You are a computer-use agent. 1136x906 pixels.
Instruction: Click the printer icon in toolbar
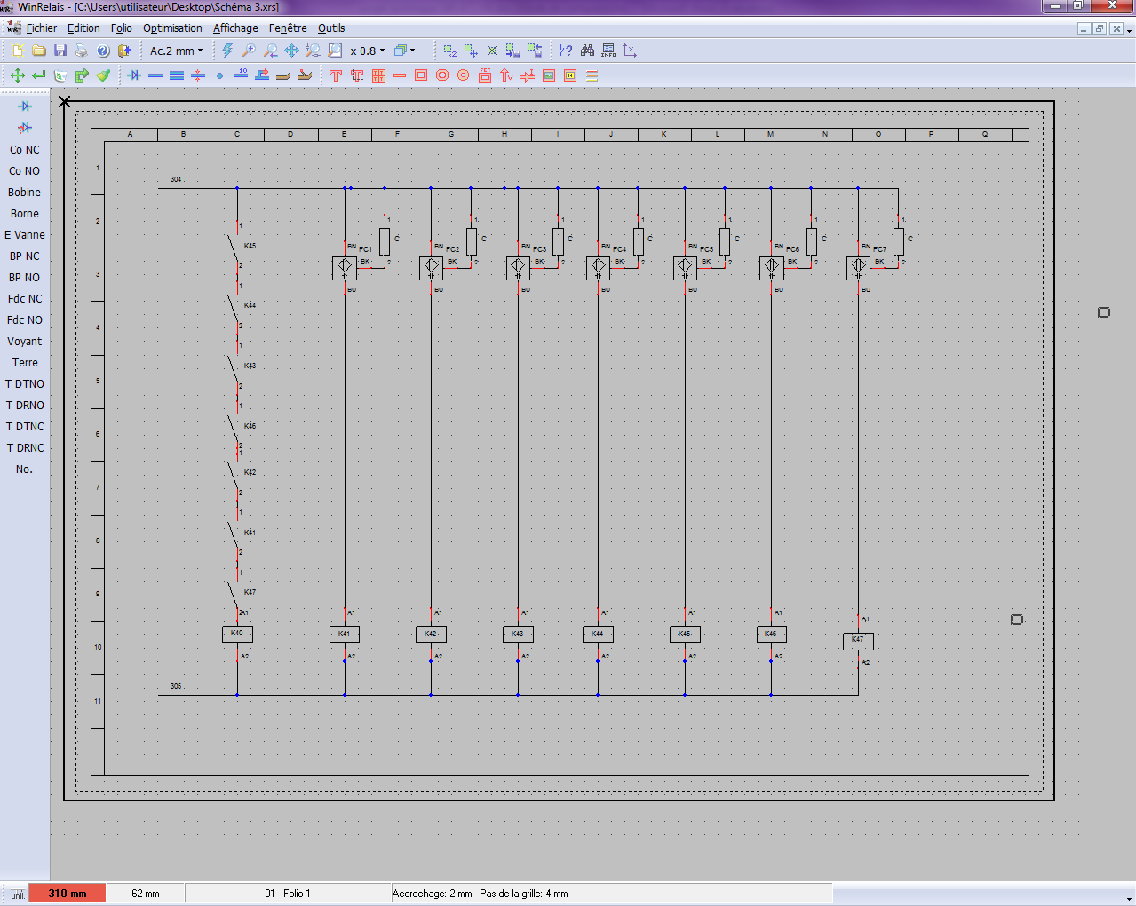click(x=81, y=51)
